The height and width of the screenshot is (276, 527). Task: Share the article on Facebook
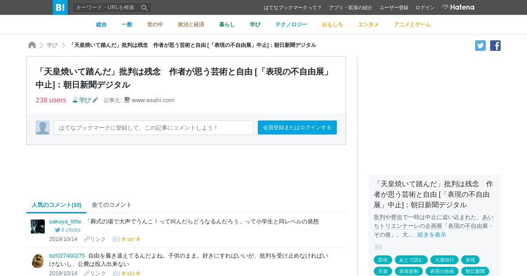click(x=495, y=46)
